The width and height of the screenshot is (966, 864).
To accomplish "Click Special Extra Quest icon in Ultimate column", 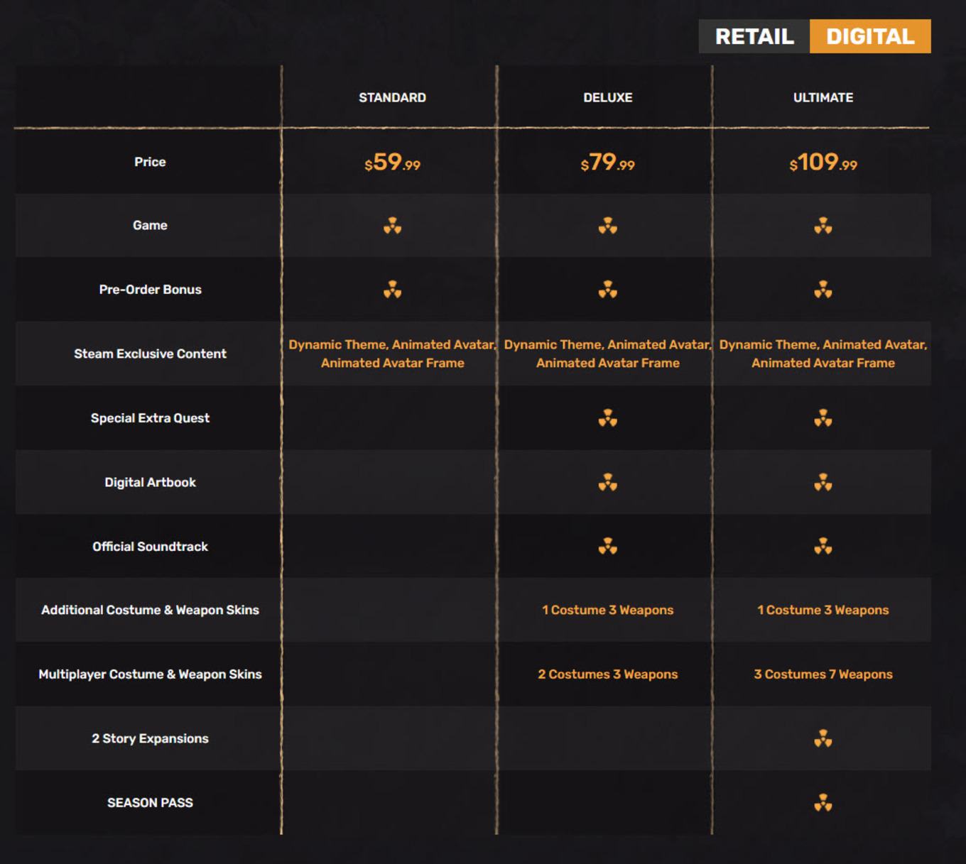I will coord(823,418).
